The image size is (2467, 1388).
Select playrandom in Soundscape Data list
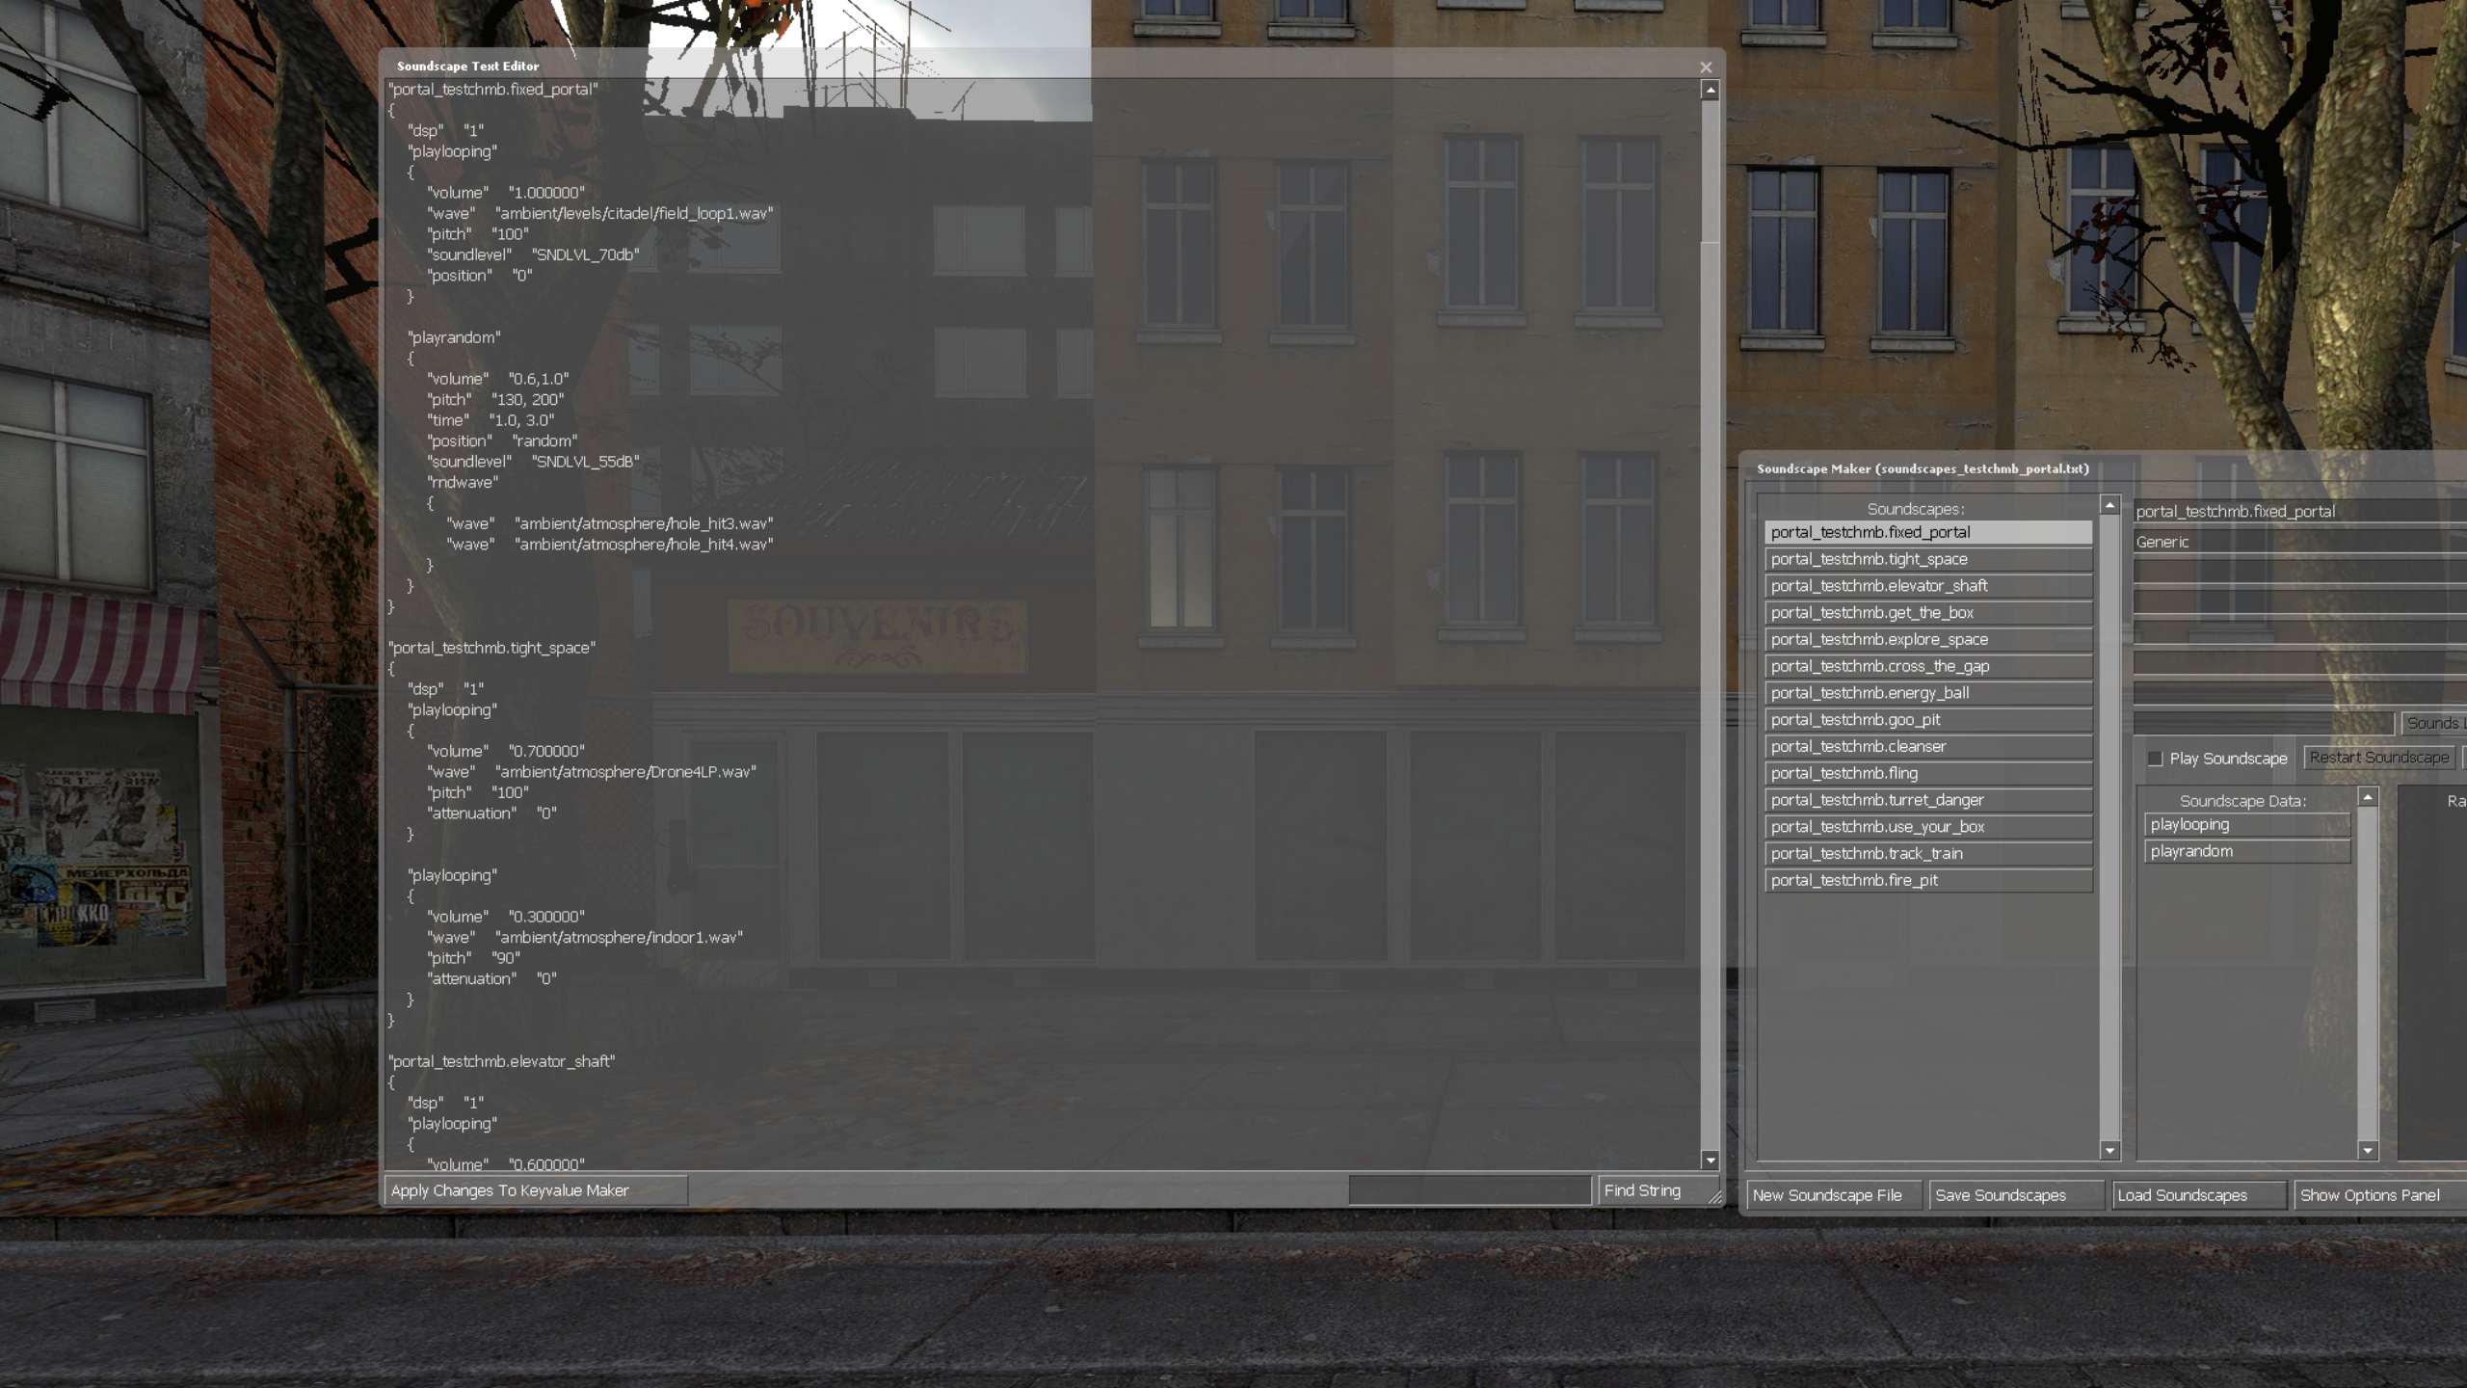click(2247, 851)
